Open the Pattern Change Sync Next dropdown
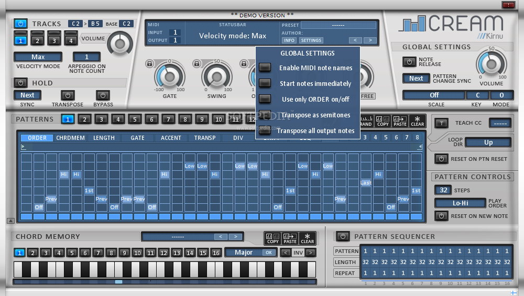Image resolution: width=524 pixels, height=296 pixels. [x=416, y=79]
